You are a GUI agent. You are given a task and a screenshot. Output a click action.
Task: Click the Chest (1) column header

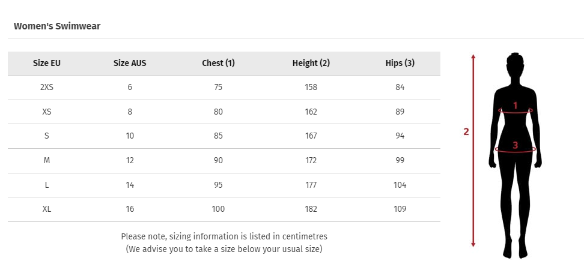[218, 63]
